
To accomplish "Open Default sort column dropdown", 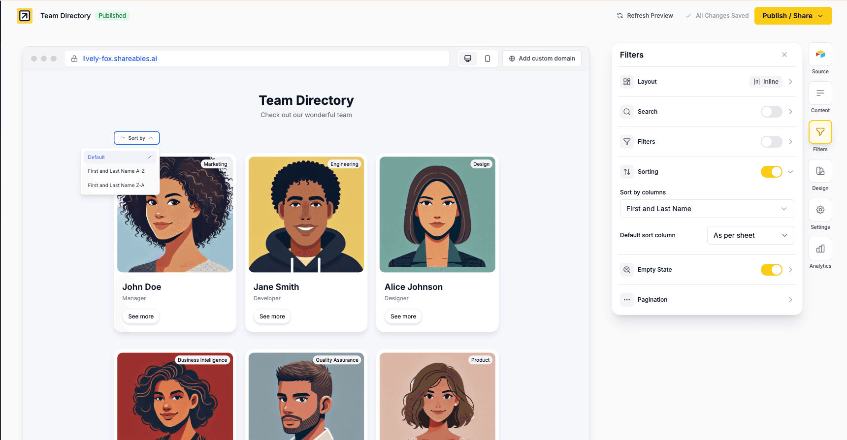I will coord(750,235).
